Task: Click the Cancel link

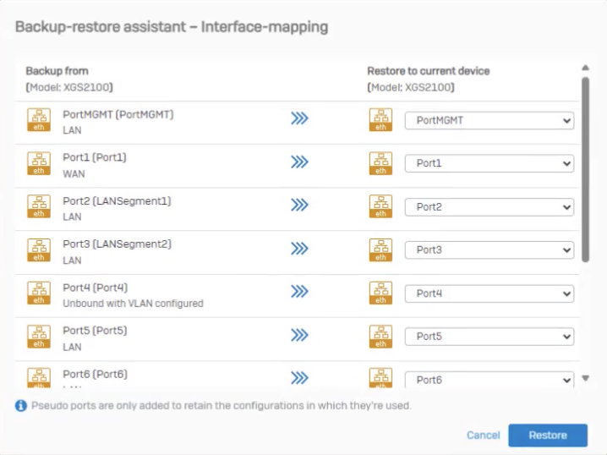Action: coord(483,436)
